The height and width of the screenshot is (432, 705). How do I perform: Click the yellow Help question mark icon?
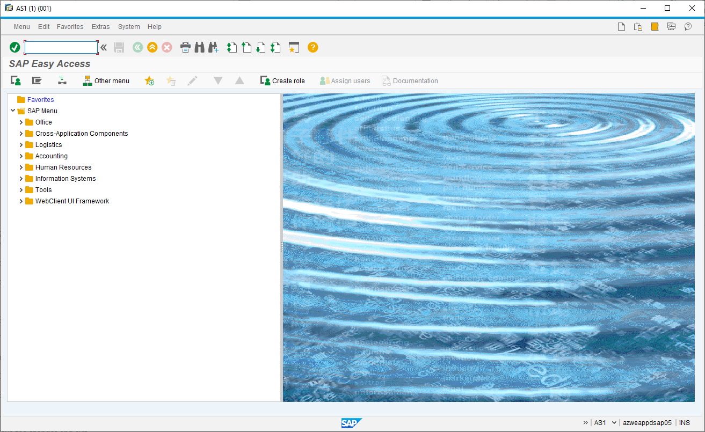pyautogui.click(x=312, y=48)
